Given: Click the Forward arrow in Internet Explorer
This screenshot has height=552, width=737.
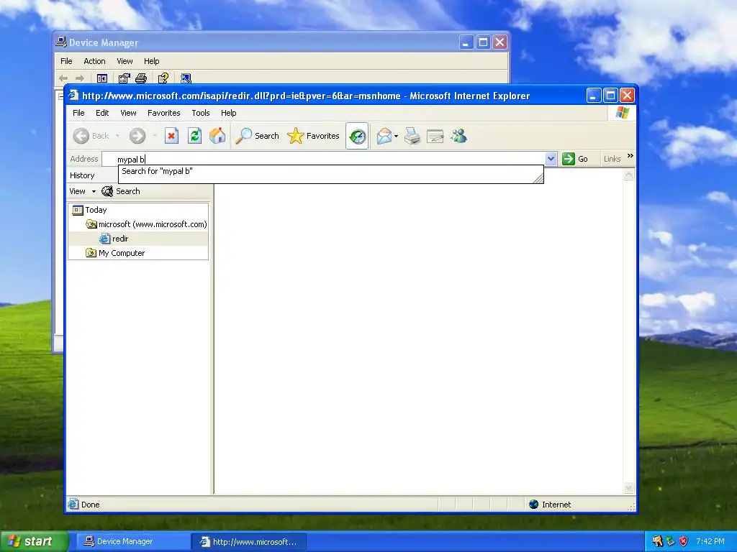Looking at the screenshot, I should 137,136.
